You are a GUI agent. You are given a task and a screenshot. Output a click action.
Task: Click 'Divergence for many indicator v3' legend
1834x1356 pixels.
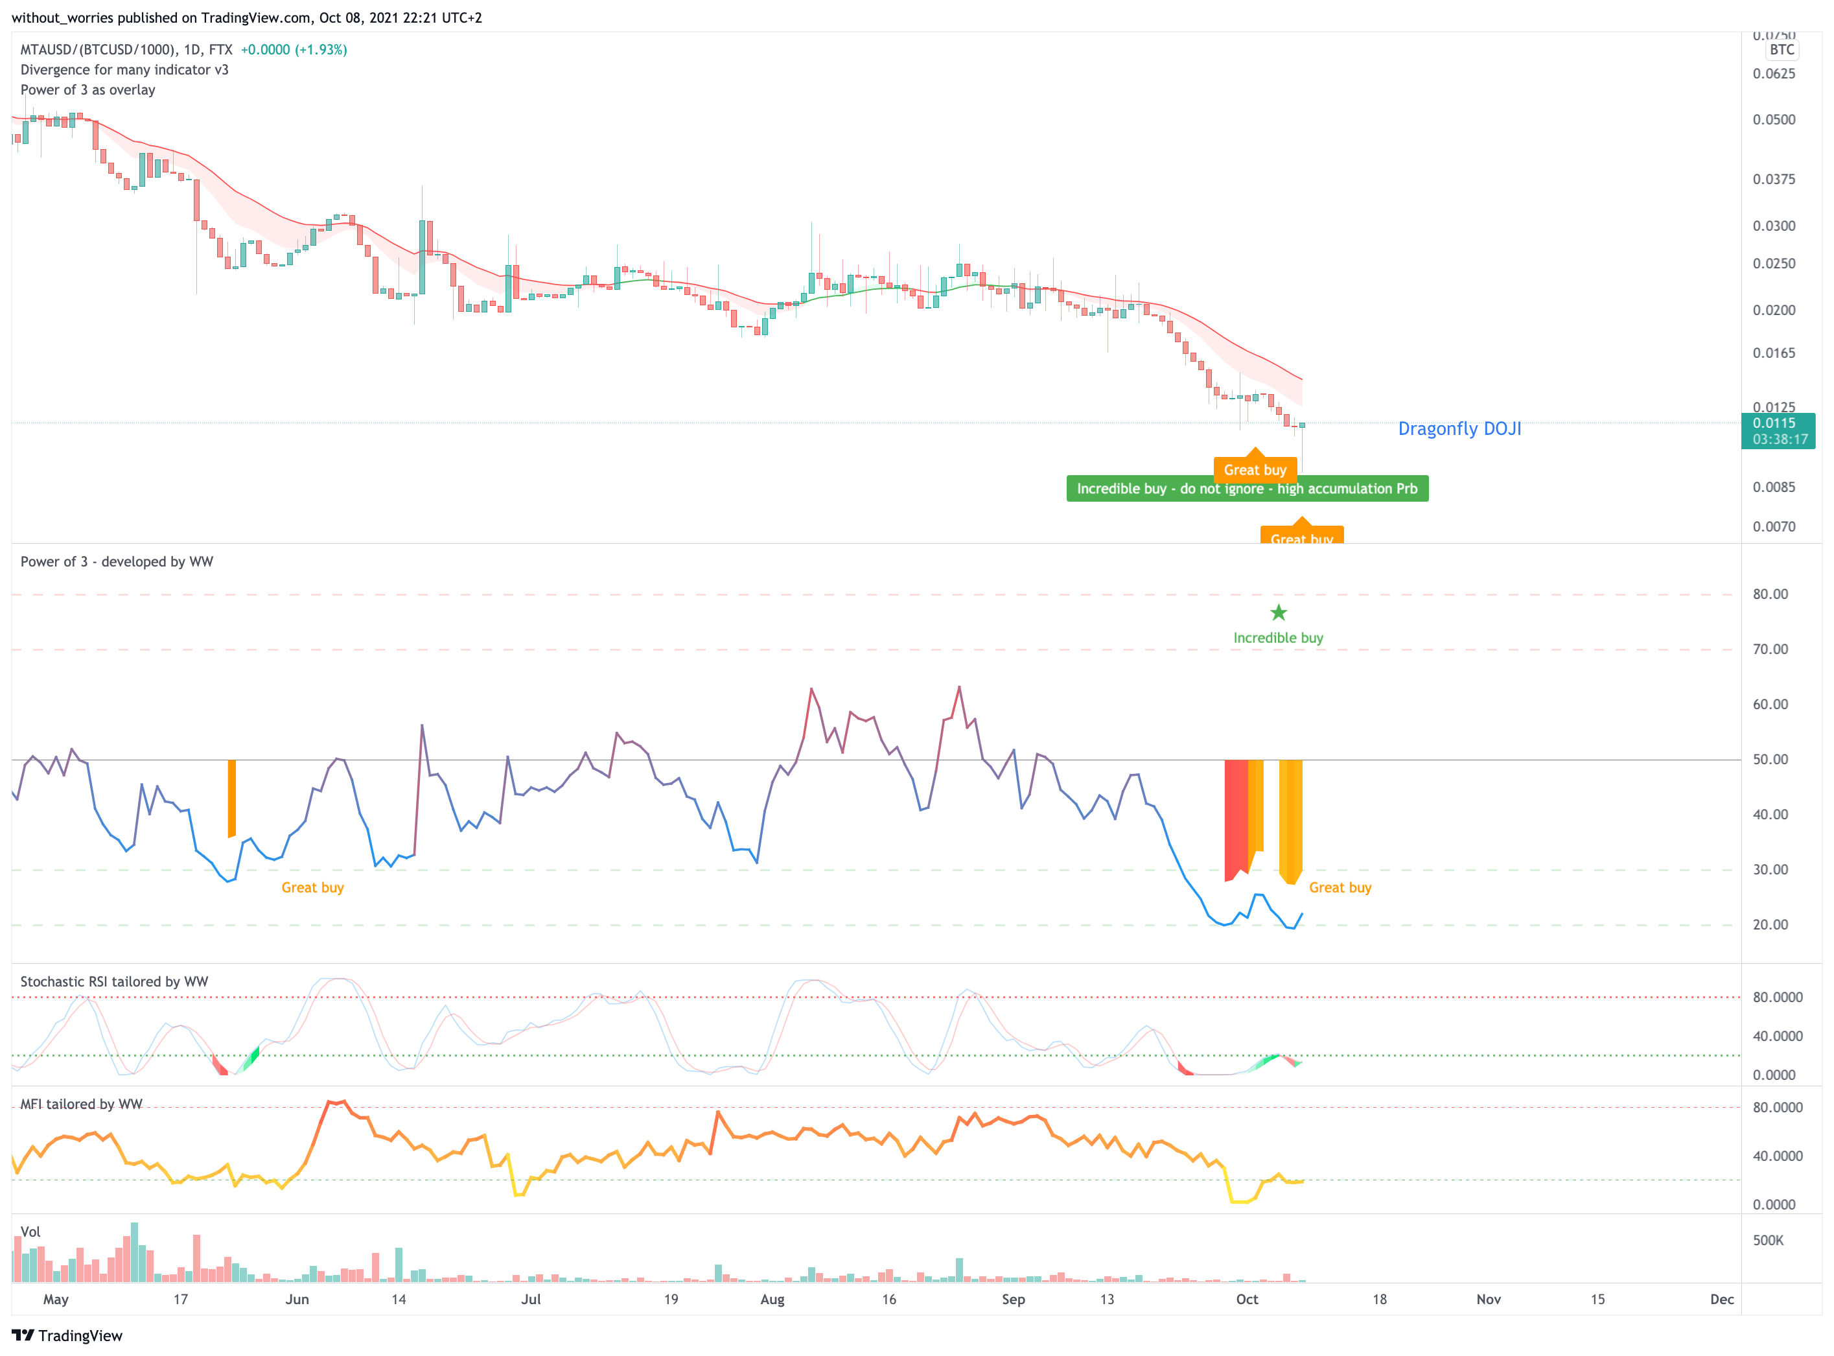[x=124, y=70]
